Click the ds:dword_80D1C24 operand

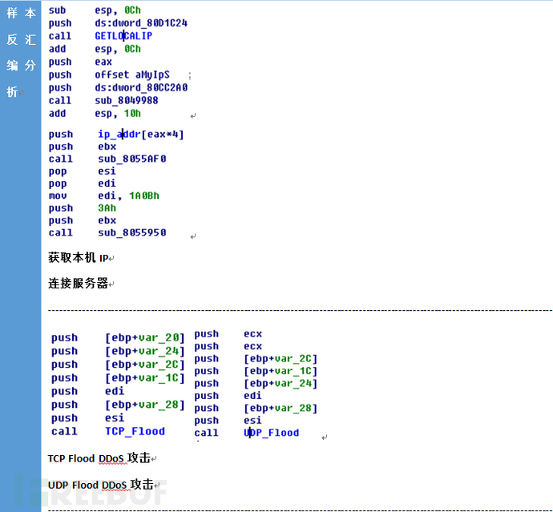click(141, 23)
